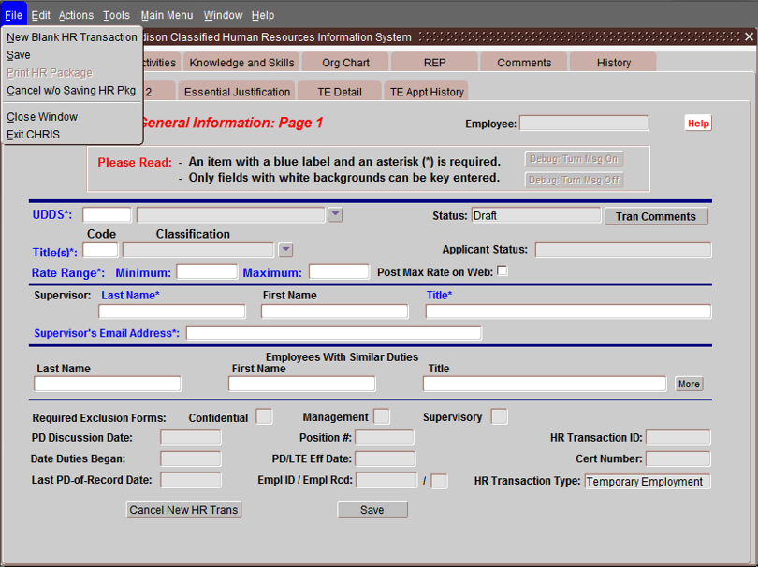Click the Supervisor Title field
Screen dimensions: 758x567
[x=569, y=312]
